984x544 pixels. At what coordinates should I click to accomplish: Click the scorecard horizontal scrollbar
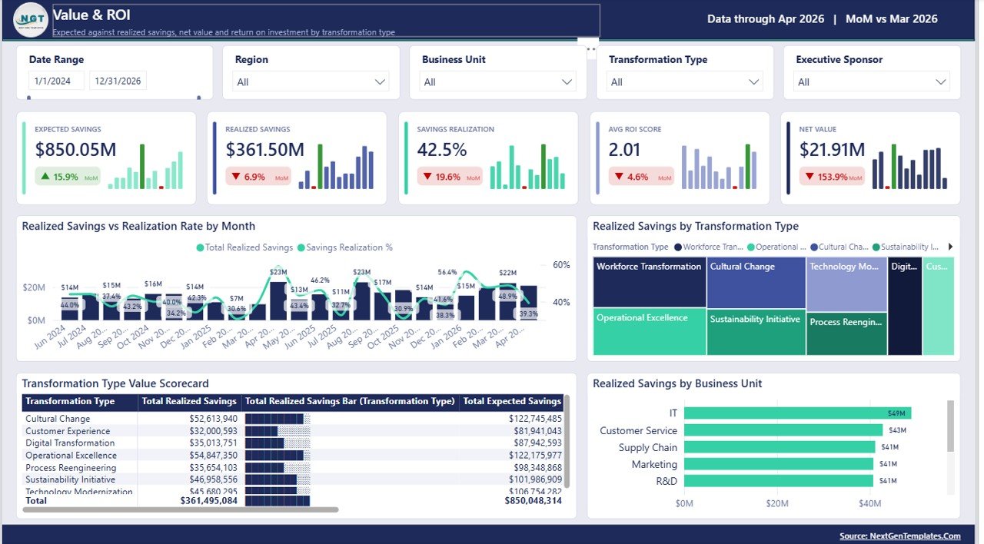click(181, 509)
